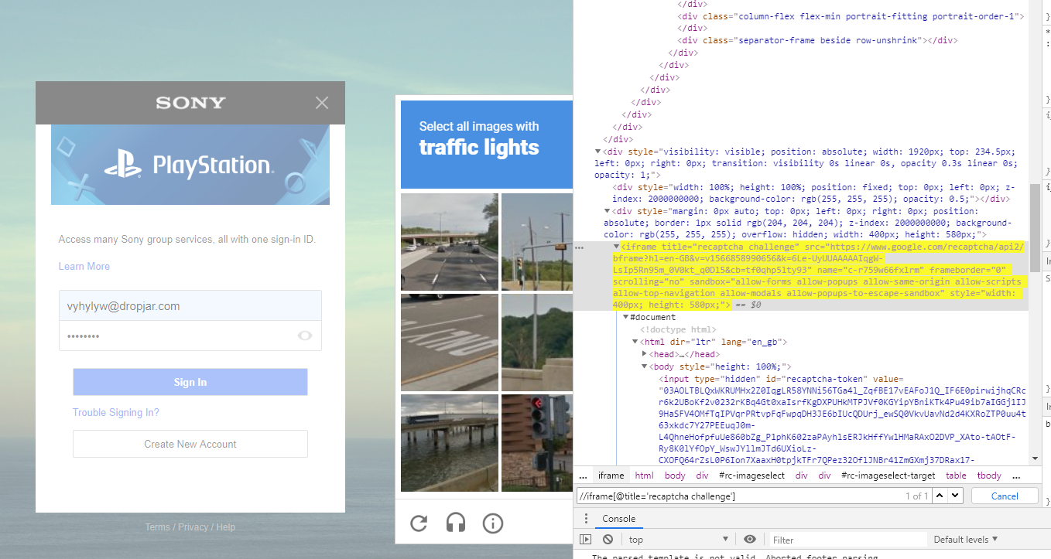Open the Terms link
The width and height of the screenshot is (1051, 559).
point(157,527)
